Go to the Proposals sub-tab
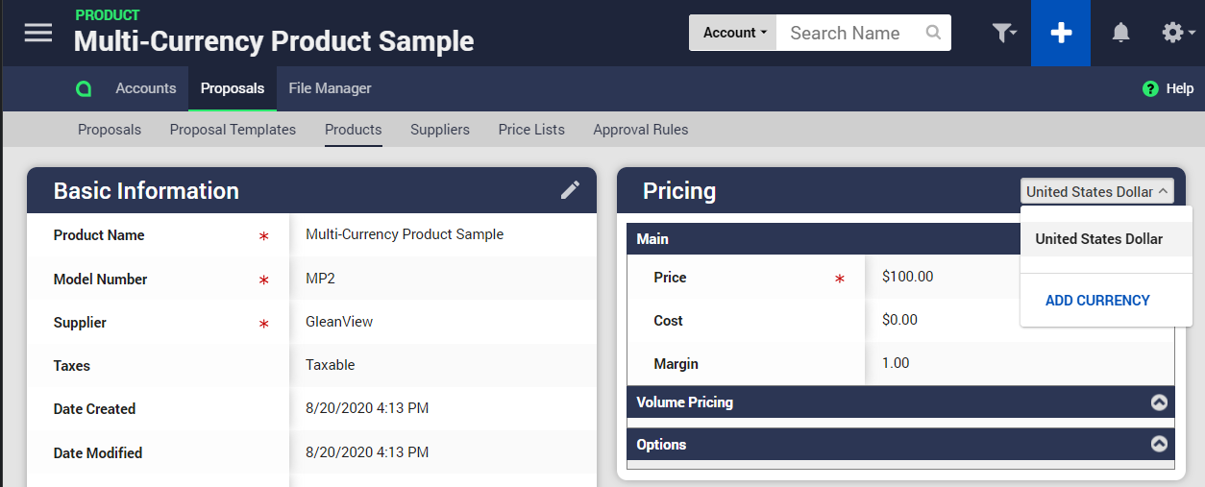The height and width of the screenshot is (487, 1205). (x=110, y=130)
